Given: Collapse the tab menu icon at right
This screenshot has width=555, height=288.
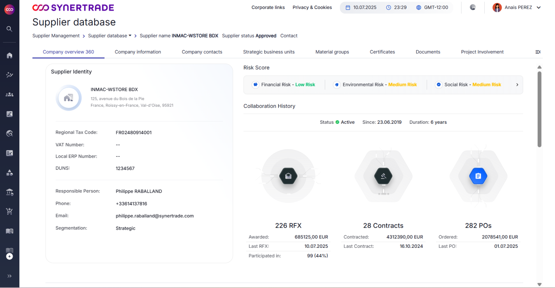Looking at the screenshot, I should (x=538, y=52).
